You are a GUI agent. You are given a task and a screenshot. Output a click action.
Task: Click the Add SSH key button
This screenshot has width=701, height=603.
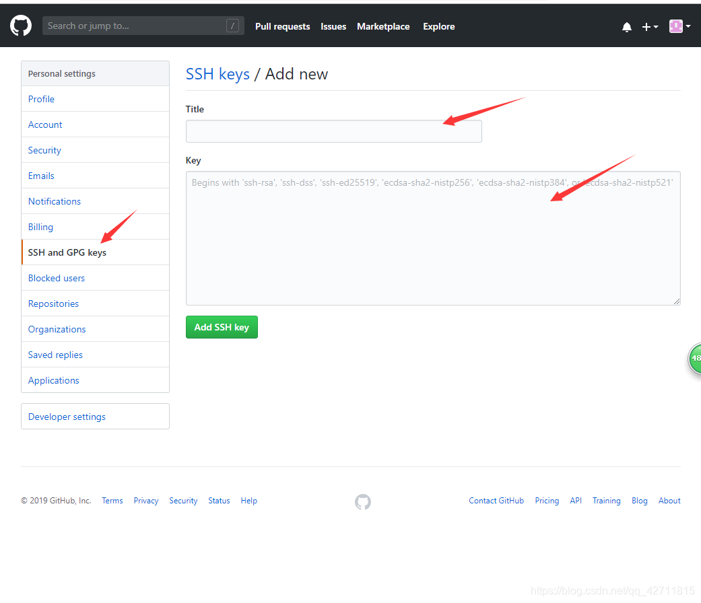tap(222, 327)
